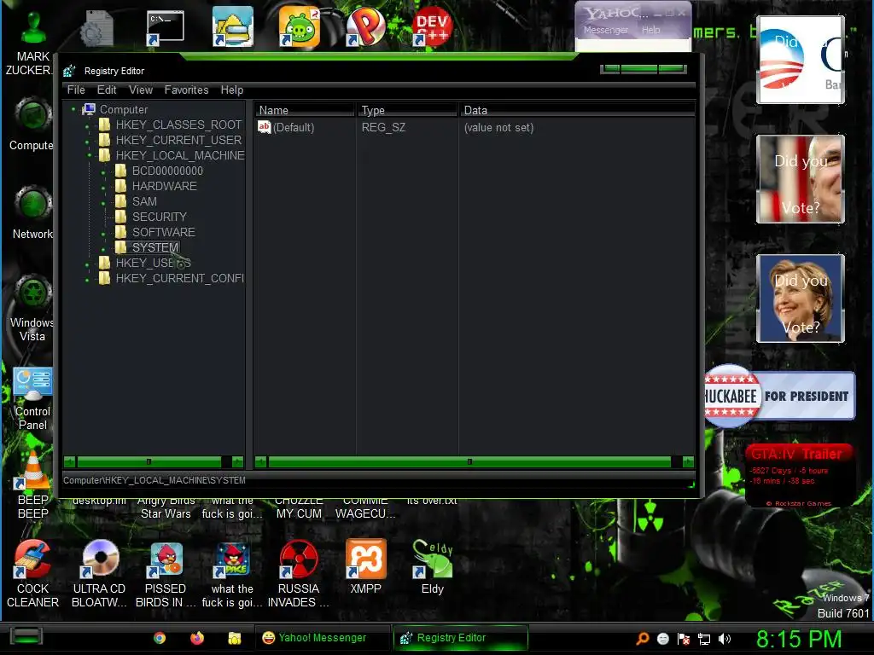Select the green Bad Piggies shortcut icon
Image resolution: width=874 pixels, height=655 pixels.
300,26
